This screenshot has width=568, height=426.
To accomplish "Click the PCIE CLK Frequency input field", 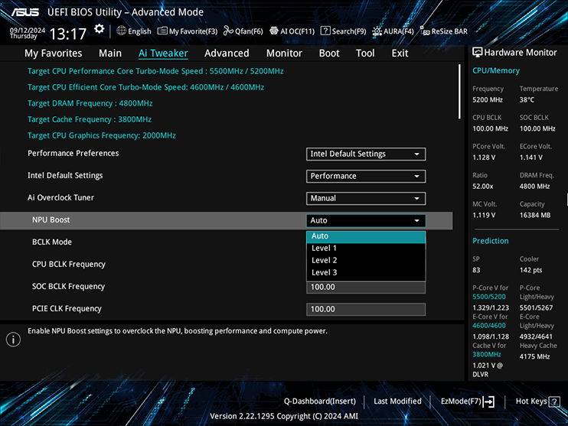I will 365,309.
